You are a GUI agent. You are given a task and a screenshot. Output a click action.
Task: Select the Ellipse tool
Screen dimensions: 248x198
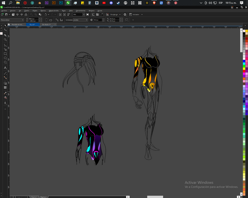click(x=5, y=58)
